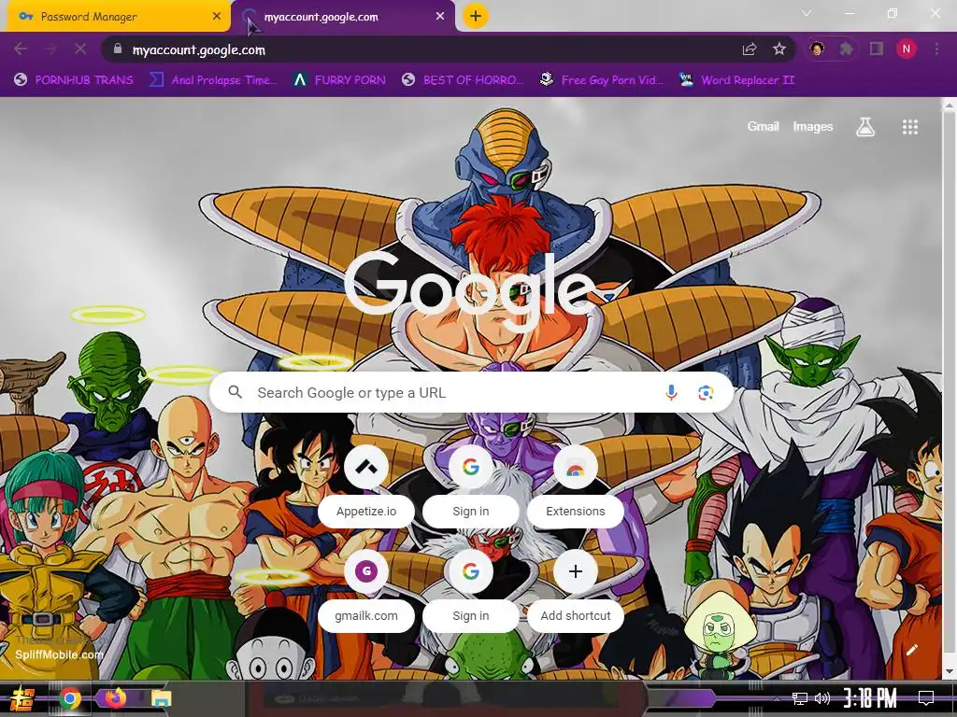This screenshot has width=957, height=717.
Task: Start voice search microphone
Action: [x=671, y=393]
